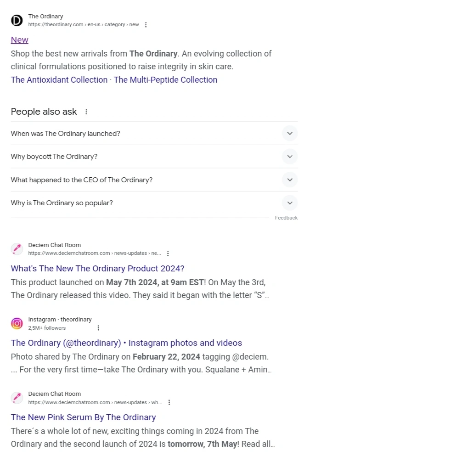Open 'The New Pink Serum By The Ordinary'
Viewport: 456px width, 456px height.
click(83, 417)
